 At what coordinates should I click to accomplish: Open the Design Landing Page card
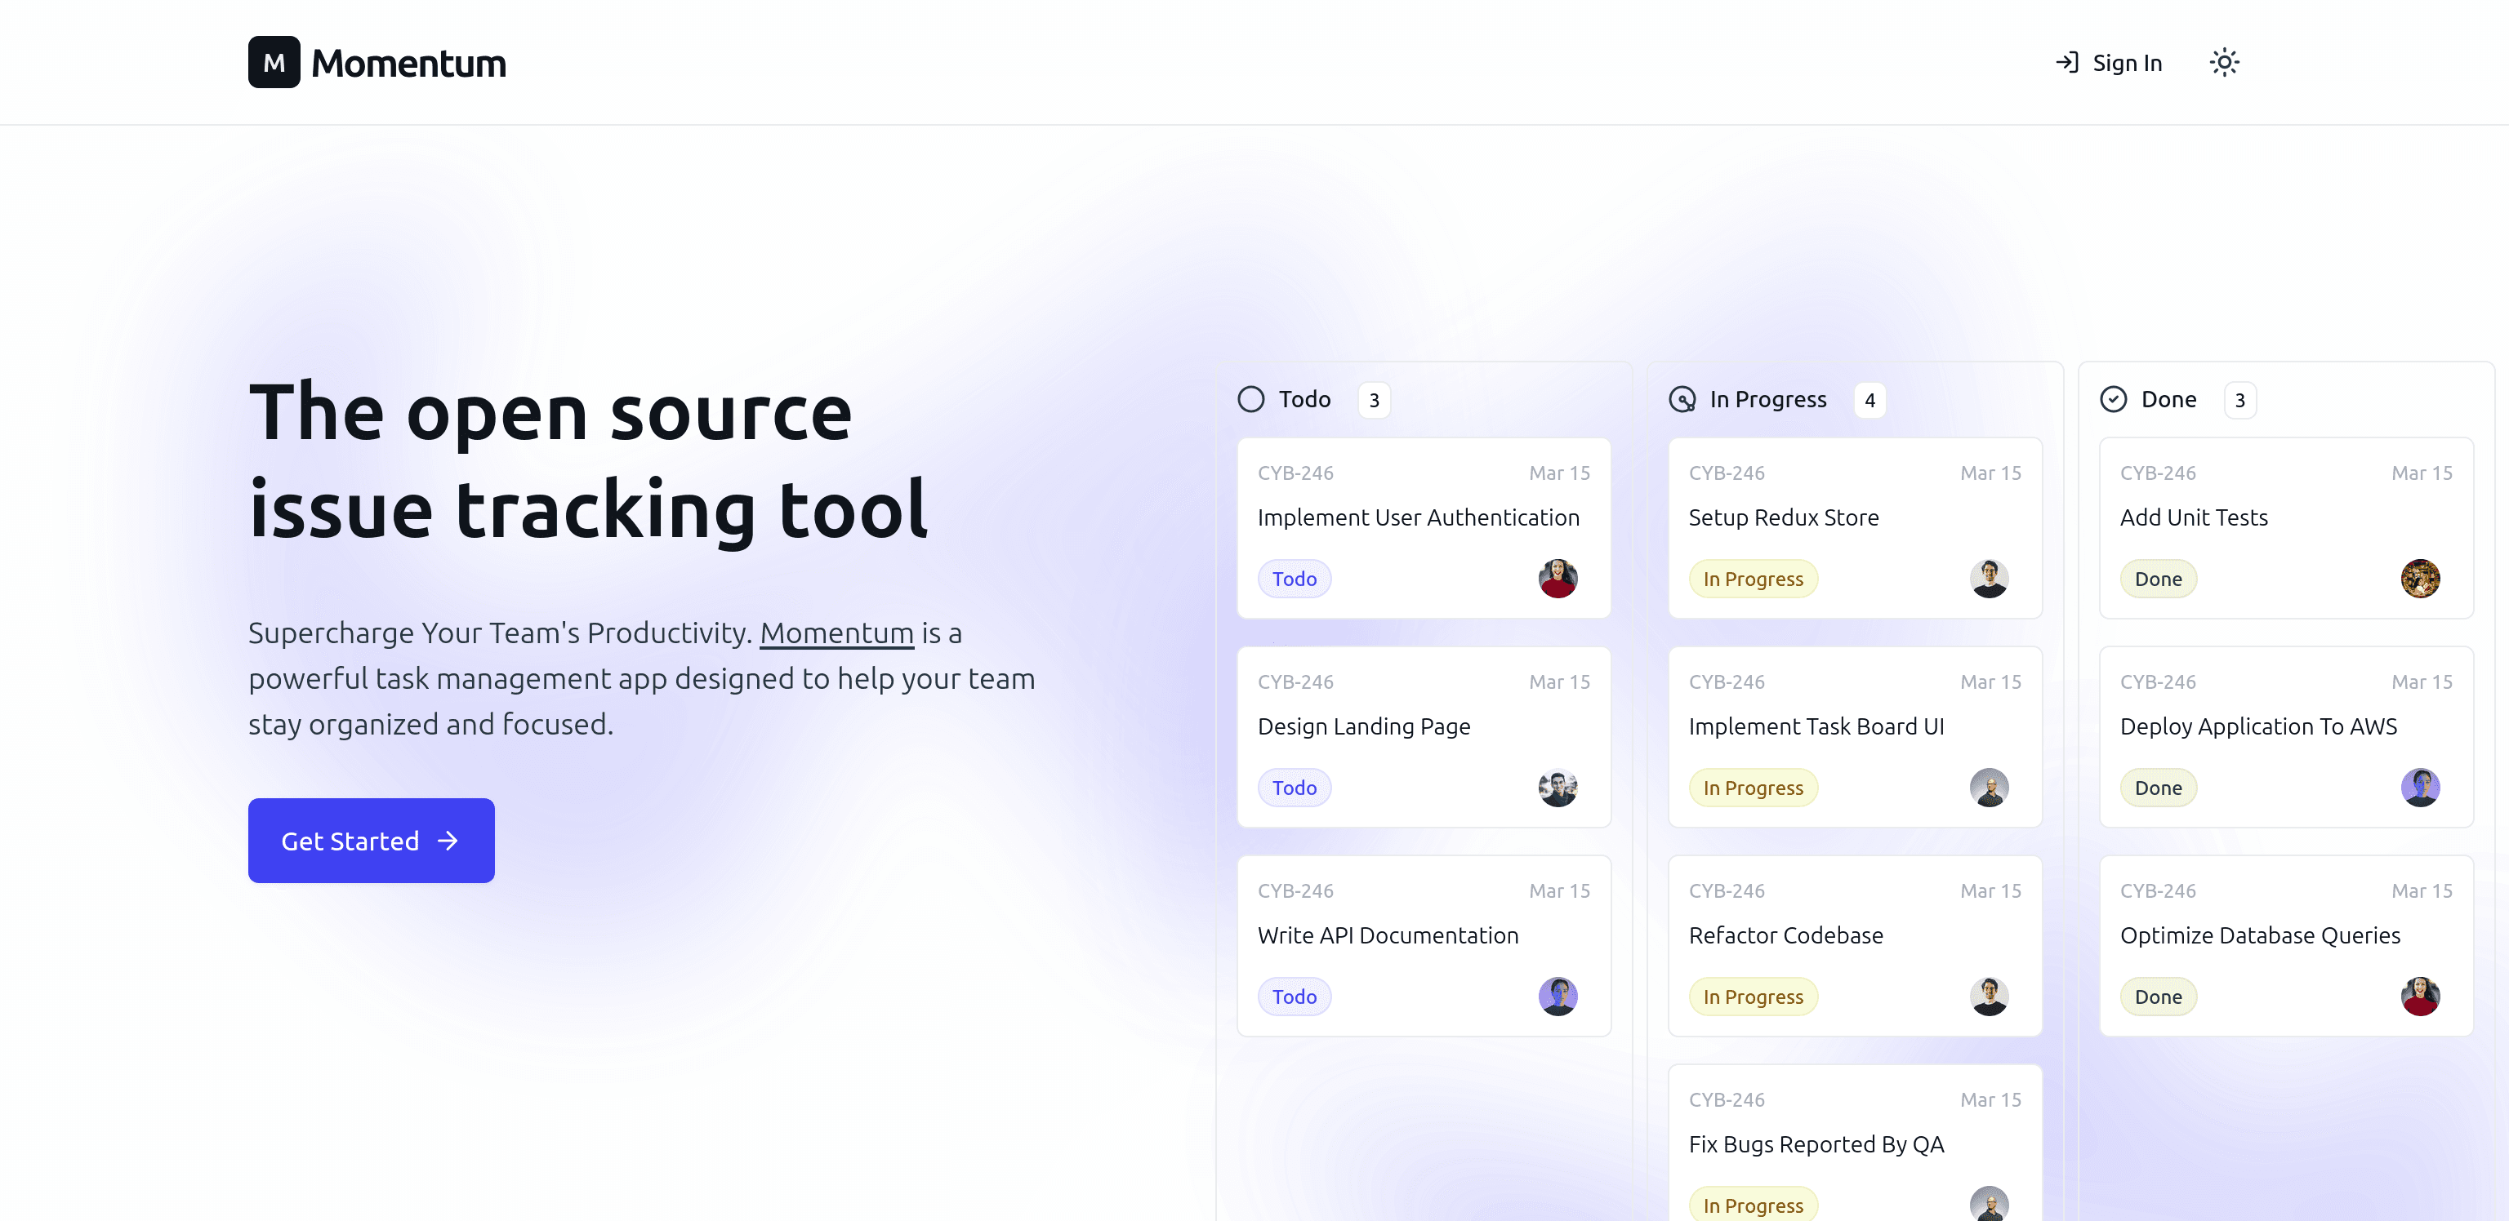1424,737
